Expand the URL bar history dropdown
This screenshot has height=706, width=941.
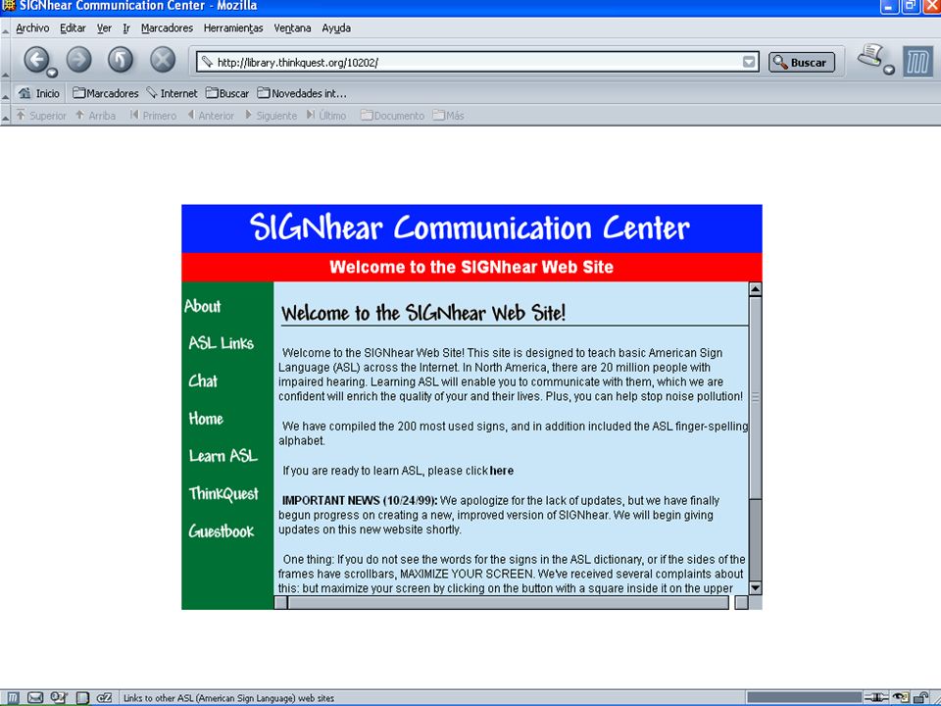(749, 62)
